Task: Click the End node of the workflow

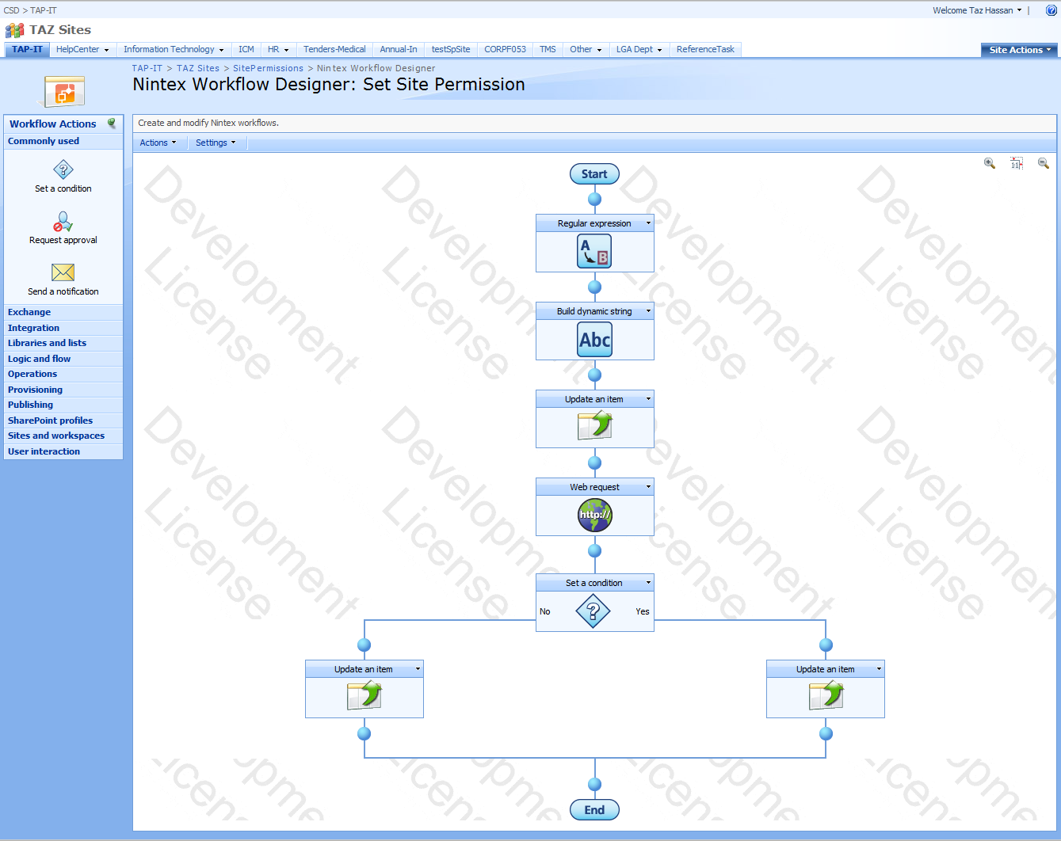Action: [594, 810]
